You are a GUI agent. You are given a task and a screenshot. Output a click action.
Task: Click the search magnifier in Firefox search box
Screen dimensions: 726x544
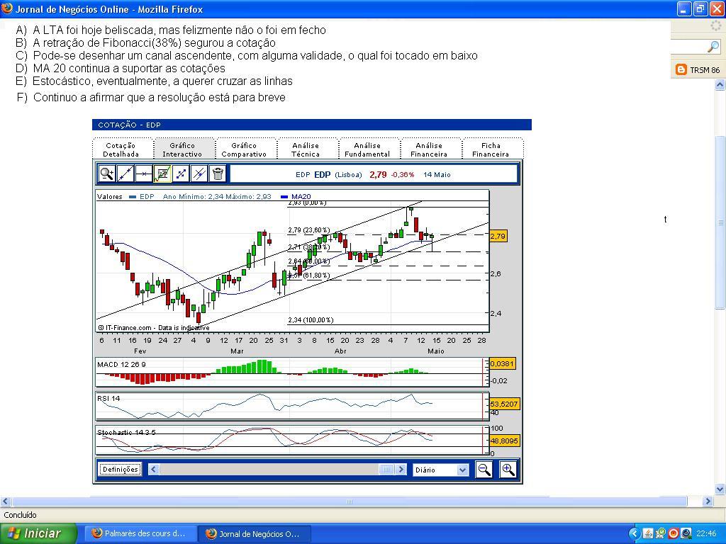click(713, 46)
